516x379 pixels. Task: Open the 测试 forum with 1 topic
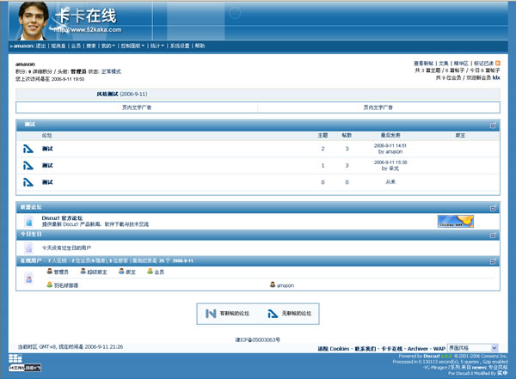tap(47, 166)
